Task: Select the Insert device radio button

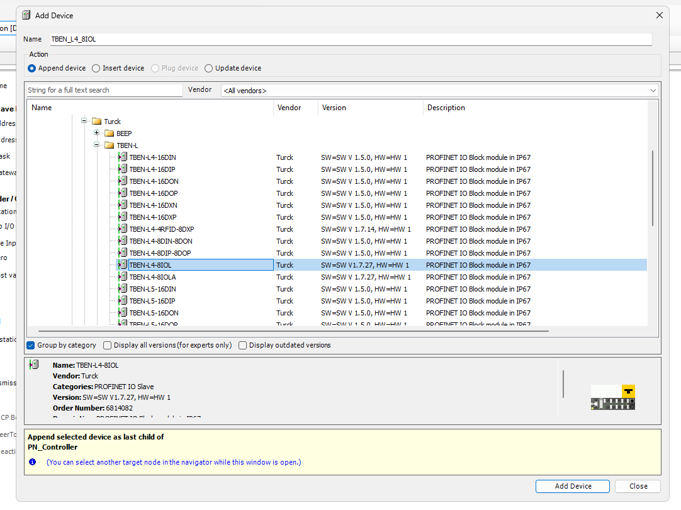Action: point(96,68)
